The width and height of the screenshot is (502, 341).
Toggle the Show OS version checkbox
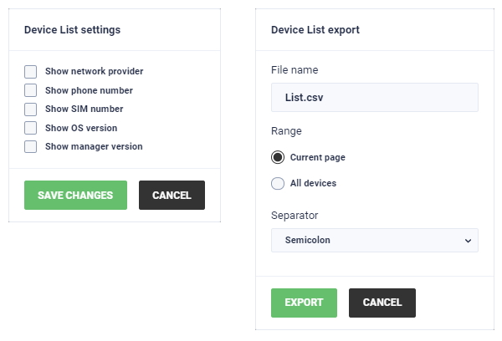click(30, 128)
